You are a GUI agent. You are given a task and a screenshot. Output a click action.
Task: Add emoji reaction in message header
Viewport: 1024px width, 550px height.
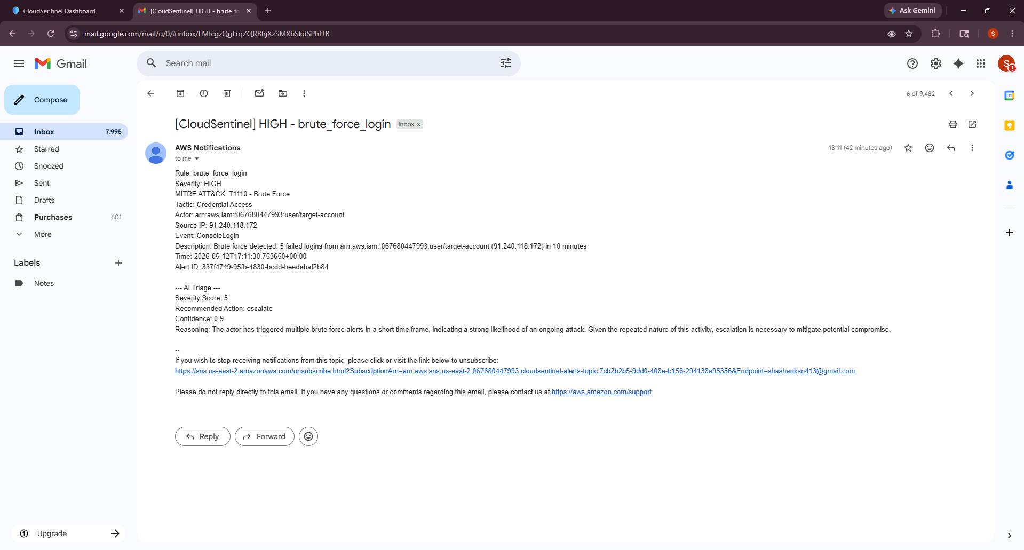[x=930, y=148]
